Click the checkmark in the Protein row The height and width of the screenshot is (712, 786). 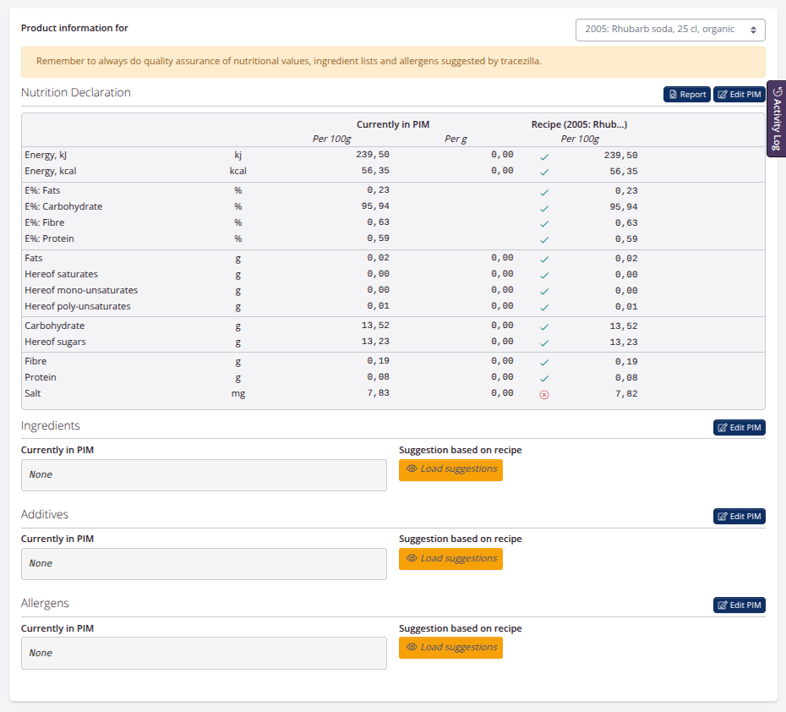(544, 378)
